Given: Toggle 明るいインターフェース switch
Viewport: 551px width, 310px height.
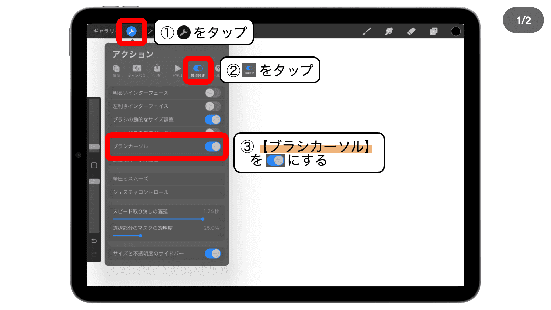Looking at the screenshot, I should pos(212,93).
